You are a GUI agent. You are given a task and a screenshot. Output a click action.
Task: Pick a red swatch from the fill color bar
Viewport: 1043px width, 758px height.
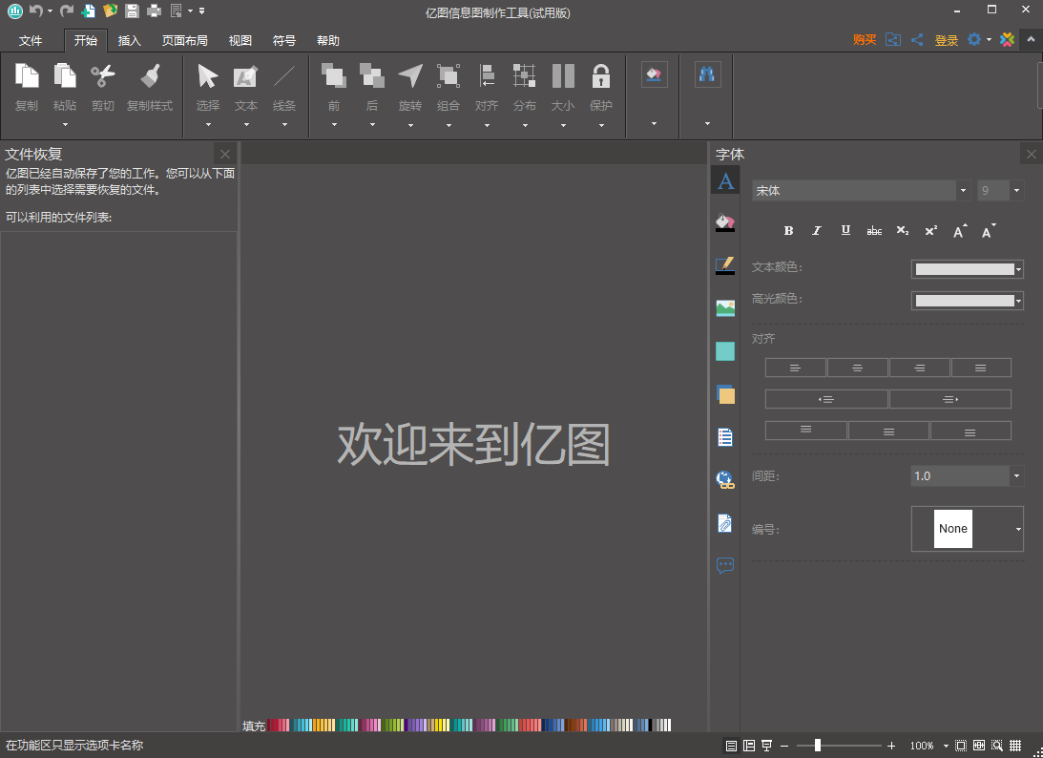277,726
